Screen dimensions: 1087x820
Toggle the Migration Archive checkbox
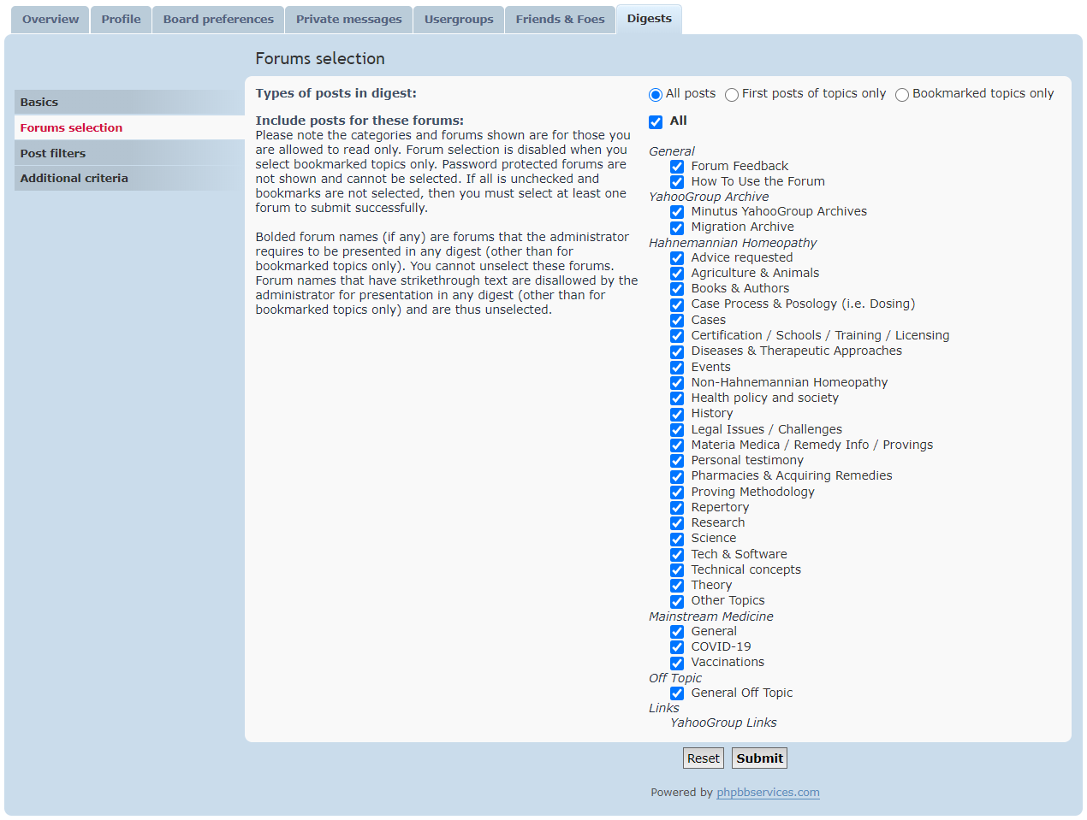[x=677, y=227]
